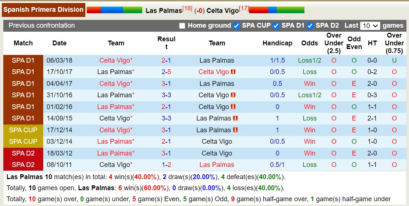The width and height of the screenshot is (409, 206).
Task: Click red card icon beside Las Palmas, 17/12/14
Action: [235, 130]
